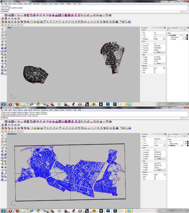Toggle the lock icon for the Terrain Border layer
This screenshot has height=213, width=189.
pyautogui.click(x=185, y=37)
